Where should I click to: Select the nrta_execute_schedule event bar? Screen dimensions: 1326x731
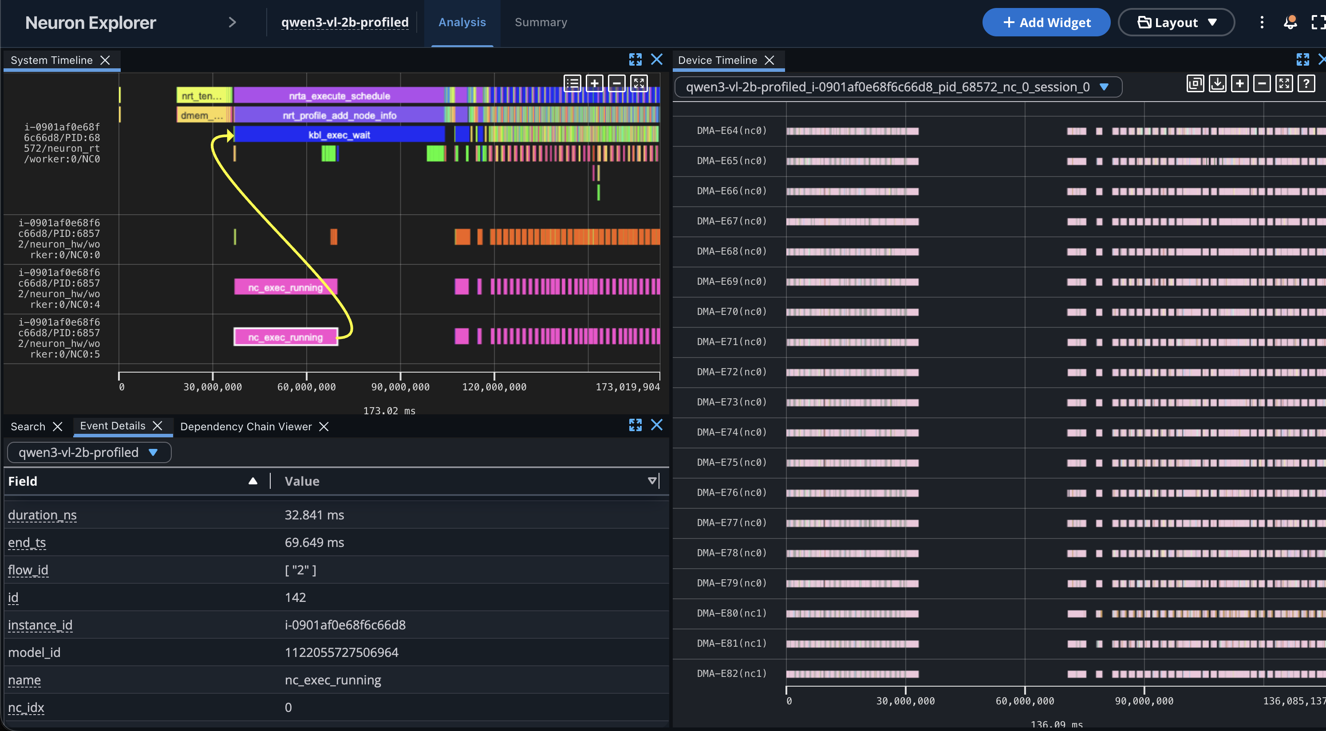339,95
